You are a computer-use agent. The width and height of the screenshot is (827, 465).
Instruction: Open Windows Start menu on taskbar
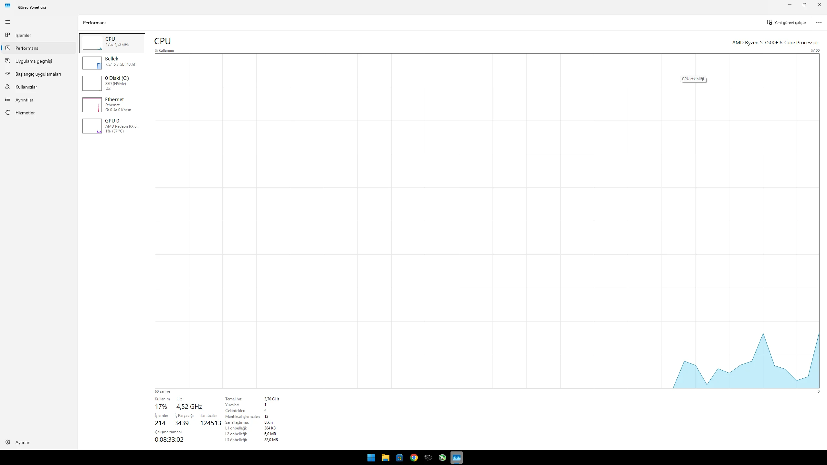[371, 458]
